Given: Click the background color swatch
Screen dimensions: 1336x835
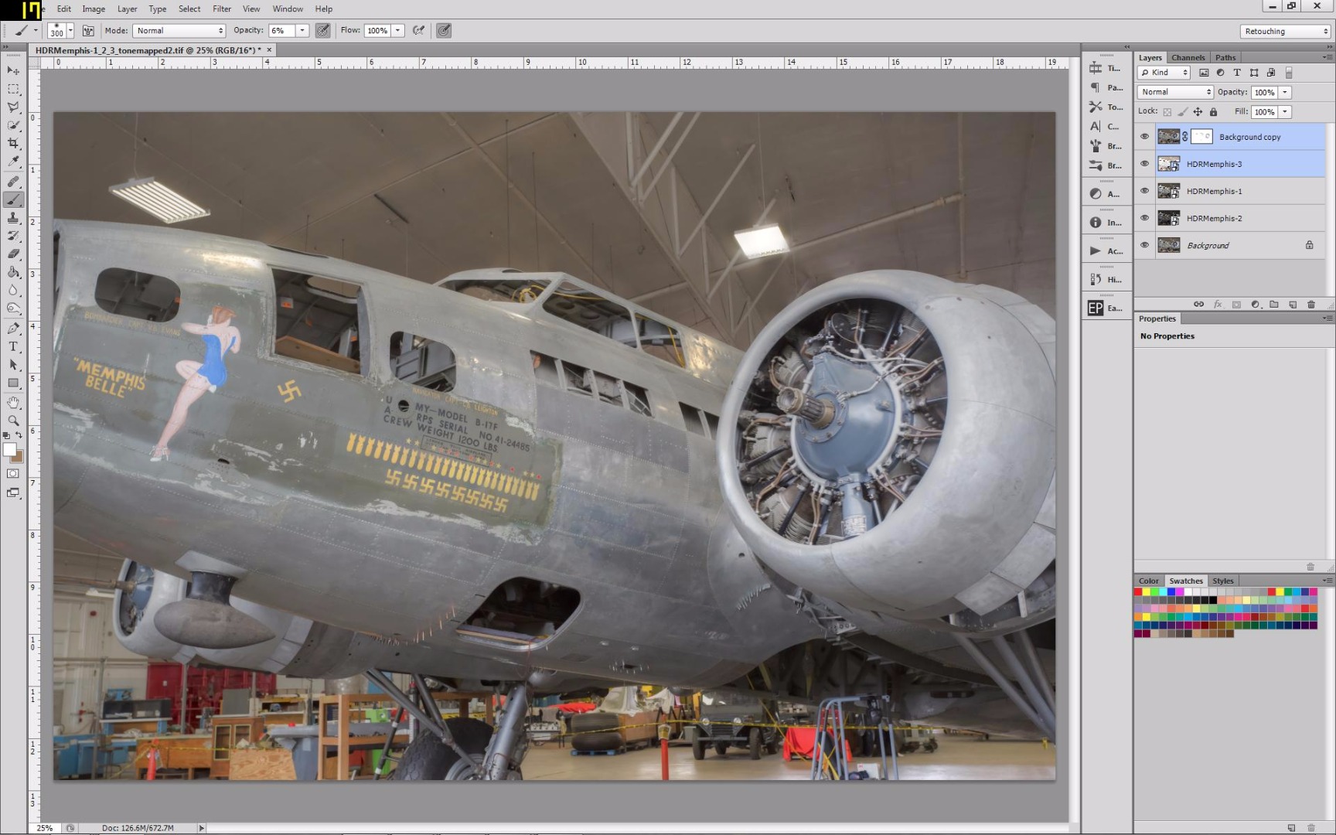Looking at the screenshot, I should pos(19,457).
